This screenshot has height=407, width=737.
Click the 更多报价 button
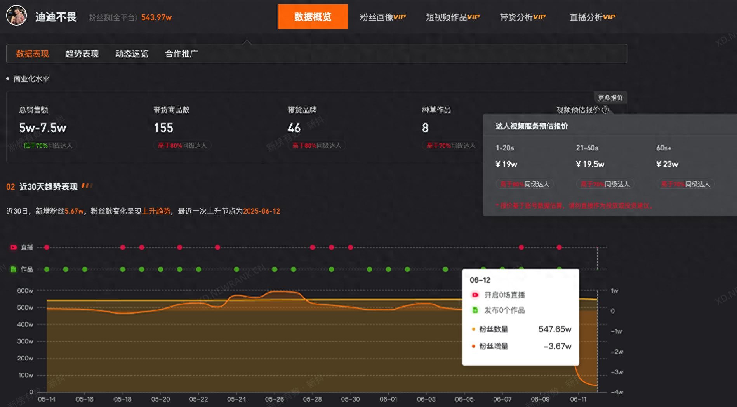(610, 98)
